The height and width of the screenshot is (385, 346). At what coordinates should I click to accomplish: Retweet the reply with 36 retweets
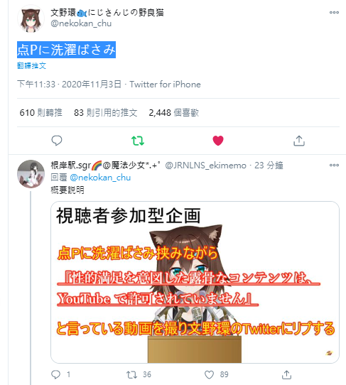[131, 374]
